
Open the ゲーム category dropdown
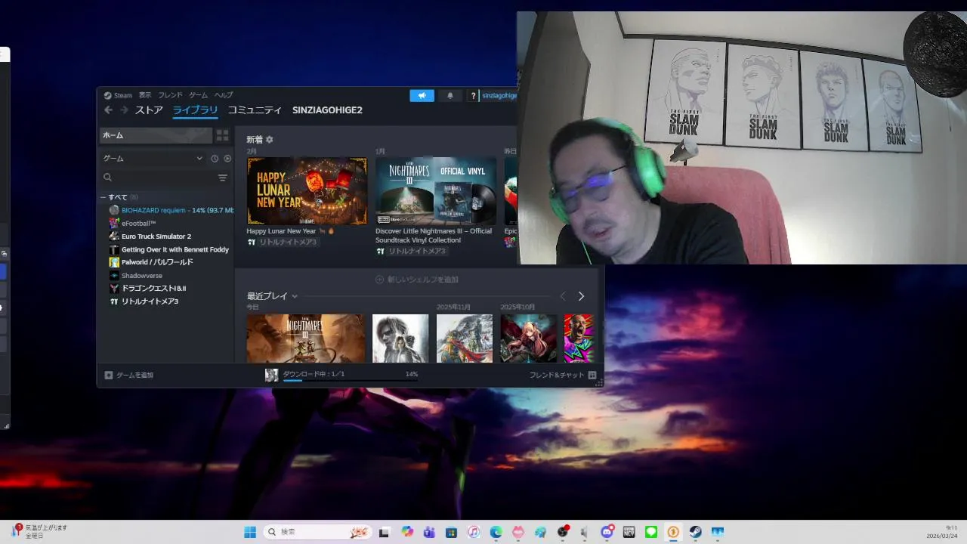[153, 159]
